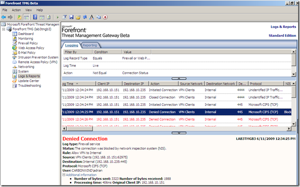Click the Open filter folder icon
Screen dimensions: 300x187
(78, 17)
